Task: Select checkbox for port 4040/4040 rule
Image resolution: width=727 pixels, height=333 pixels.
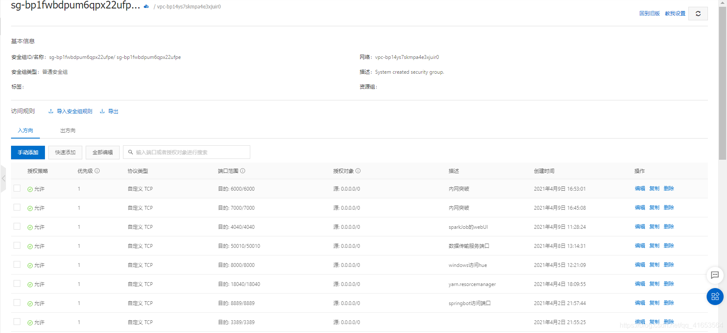Action: (x=17, y=226)
